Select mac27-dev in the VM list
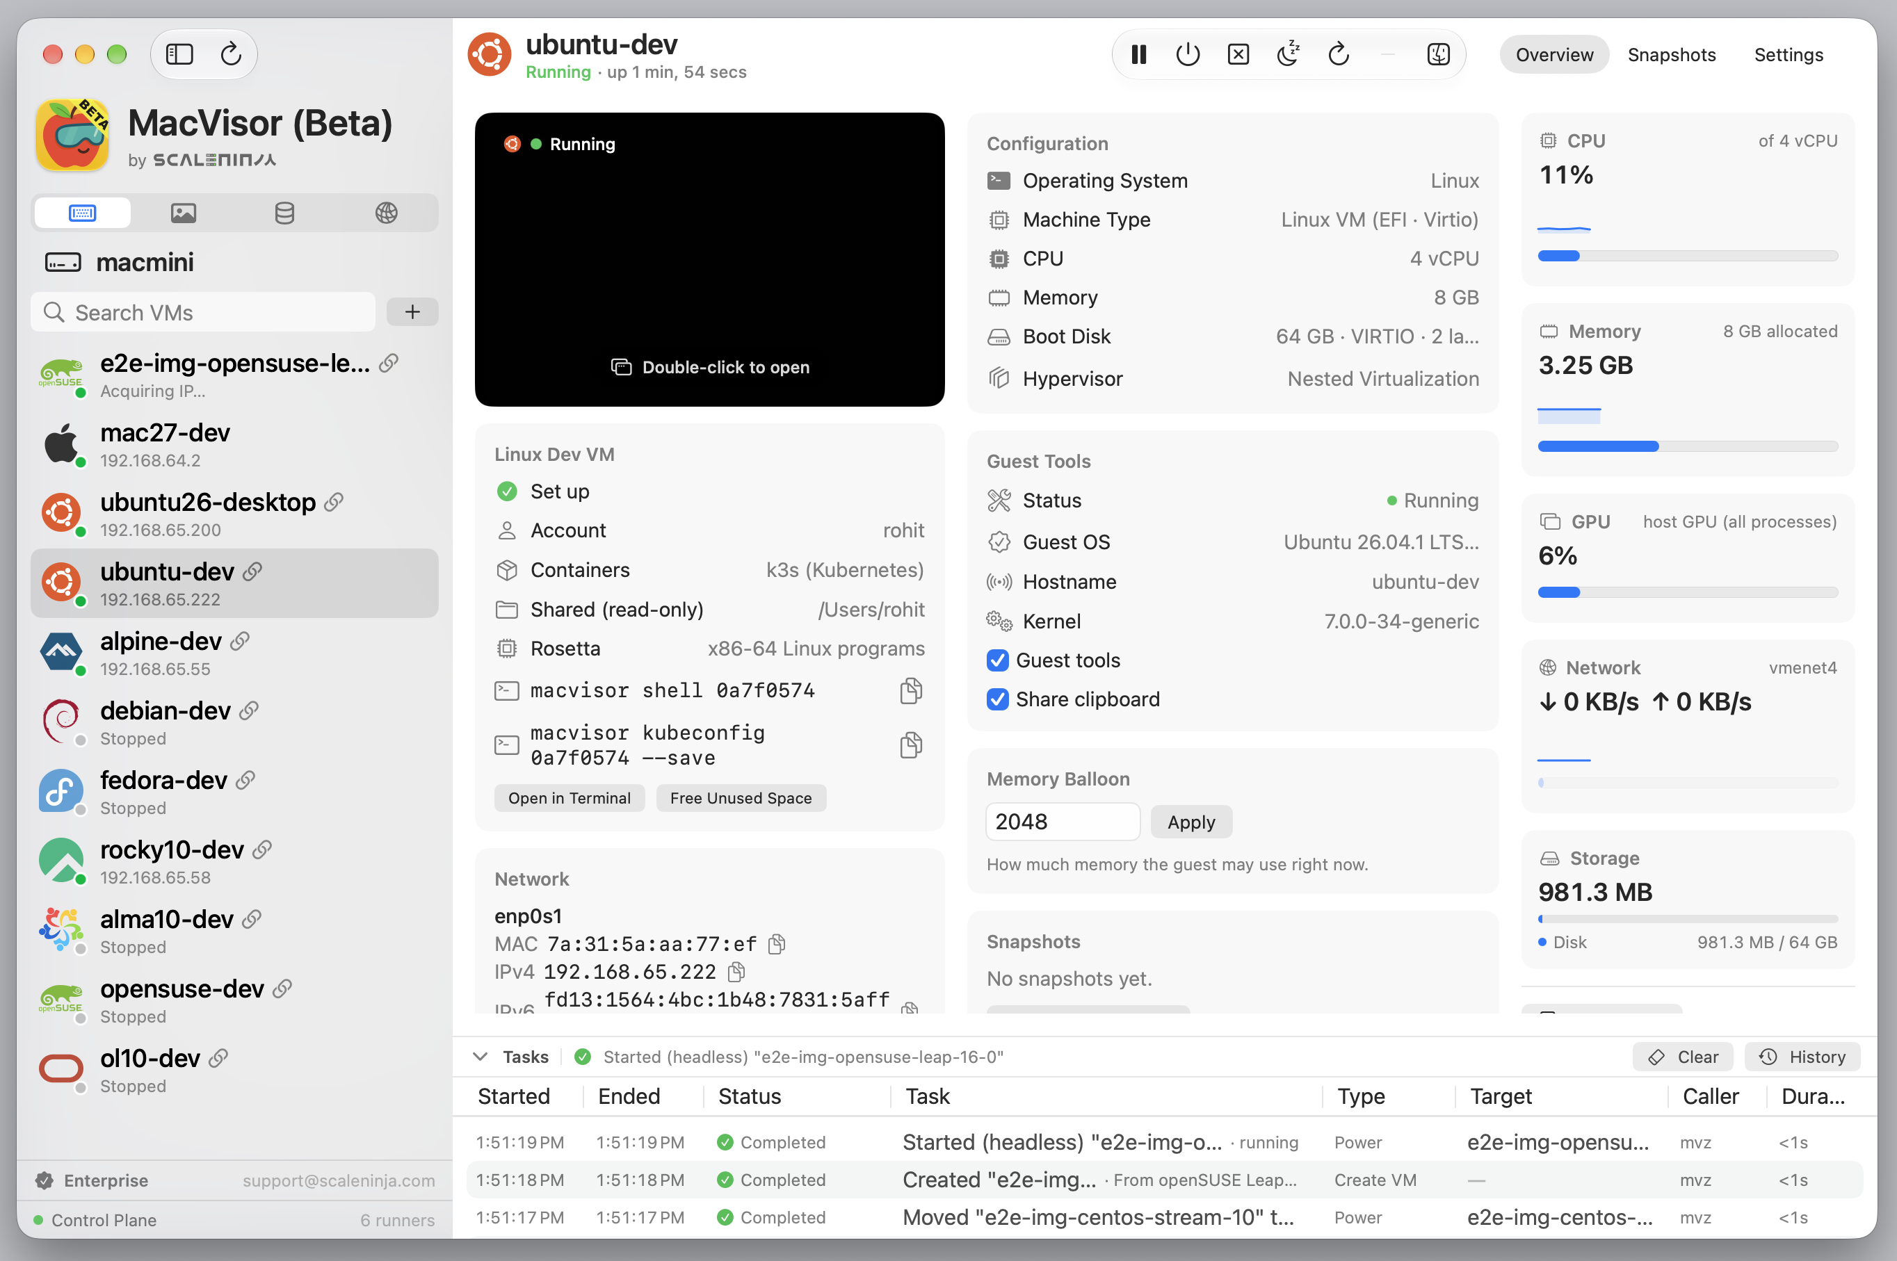The height and width of the screenshot is (1261, 1897). tap(234, 445)
